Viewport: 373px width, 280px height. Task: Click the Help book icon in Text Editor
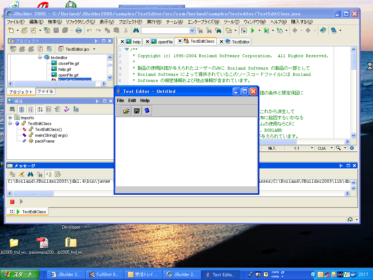(x=147, y=111)
